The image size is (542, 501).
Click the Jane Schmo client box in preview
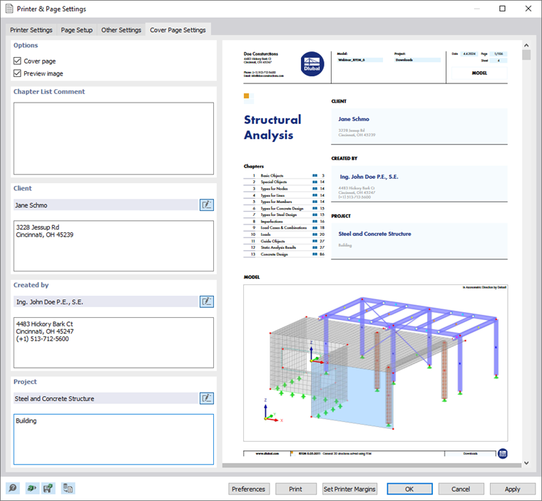tap(419, 126)
